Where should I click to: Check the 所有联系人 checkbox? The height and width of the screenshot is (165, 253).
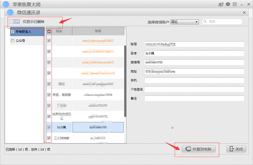(x=12, y=32)
